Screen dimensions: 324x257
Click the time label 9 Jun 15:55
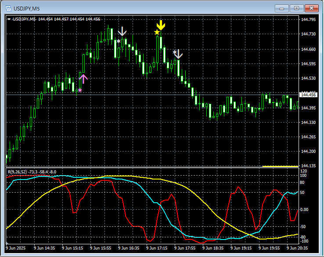tap(101, 248)
